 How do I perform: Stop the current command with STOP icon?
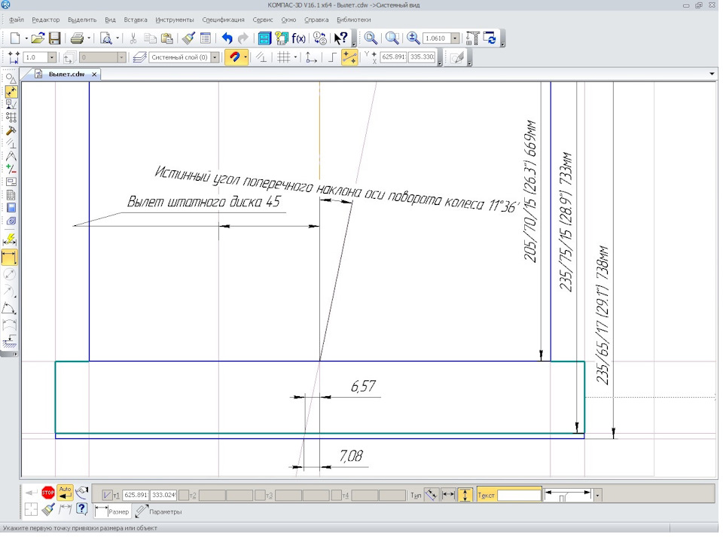pyautogui.click(x=48, y=493)
